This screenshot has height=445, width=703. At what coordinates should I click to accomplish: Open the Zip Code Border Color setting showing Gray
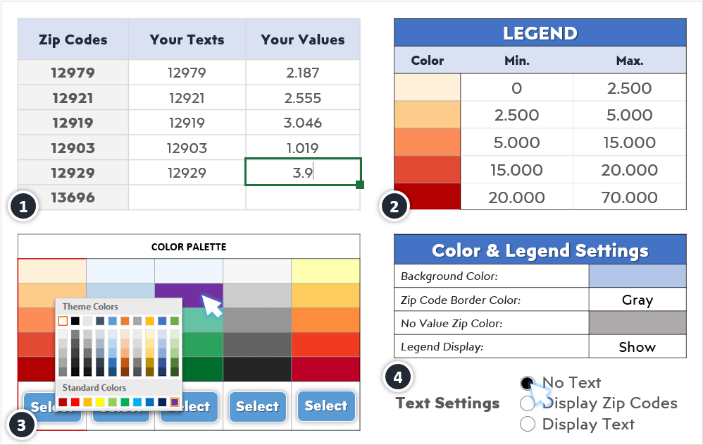point(637,300)
